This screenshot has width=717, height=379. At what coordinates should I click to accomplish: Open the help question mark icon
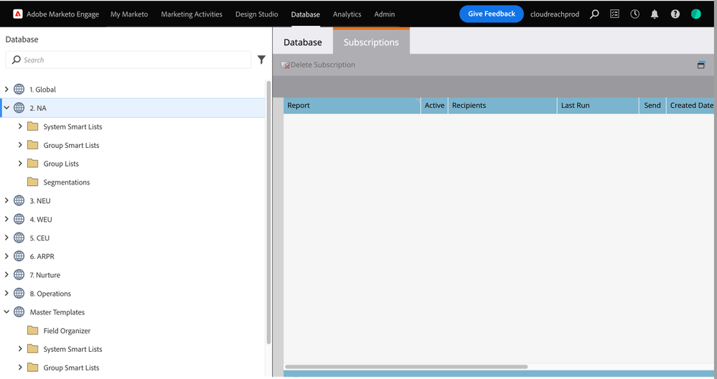coord(675,14)
